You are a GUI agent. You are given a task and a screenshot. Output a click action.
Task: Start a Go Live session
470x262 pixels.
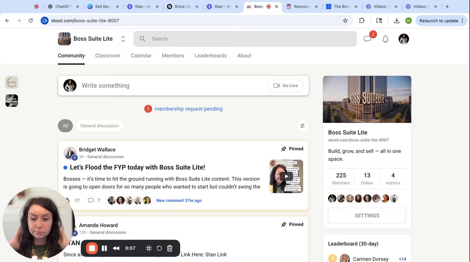[x=285, y=86]
